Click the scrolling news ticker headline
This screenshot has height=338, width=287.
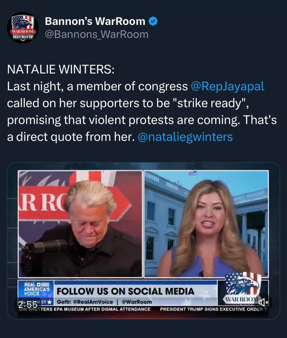tap(85, 309)
